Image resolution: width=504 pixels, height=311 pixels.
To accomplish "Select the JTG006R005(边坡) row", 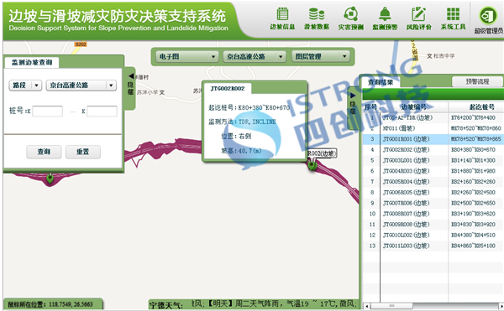I will (433, 192).
